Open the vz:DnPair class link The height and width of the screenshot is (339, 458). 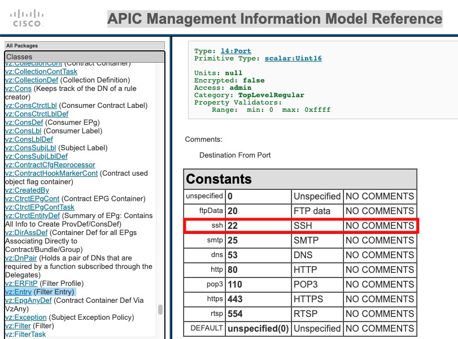coord(20,258)
